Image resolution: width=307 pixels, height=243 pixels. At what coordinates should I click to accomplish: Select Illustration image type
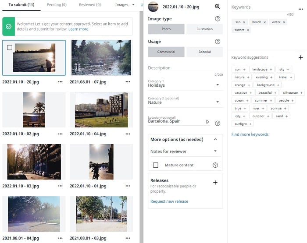(x=204, y=29)
